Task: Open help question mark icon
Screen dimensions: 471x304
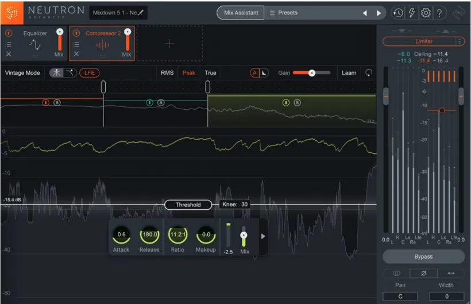Action: (x=439, y=13)
